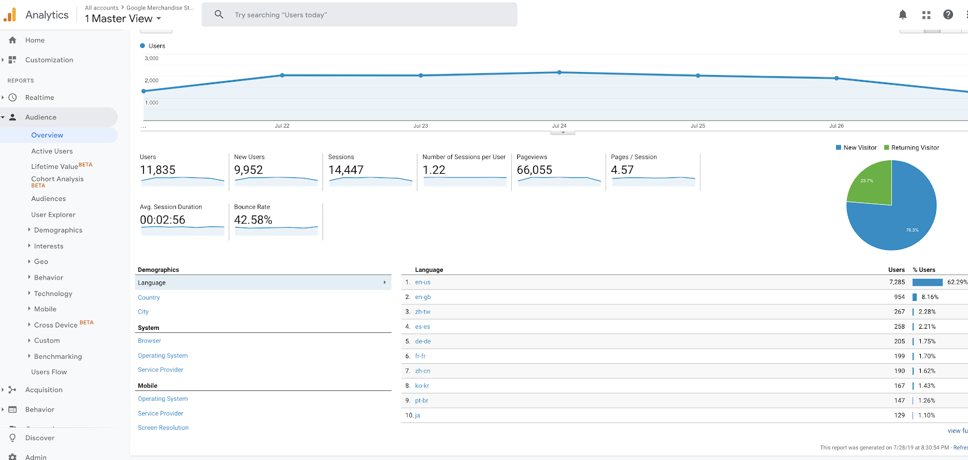Click the help question mark icon
Viewport: 968px width, 460px height.
pos(948,15)
